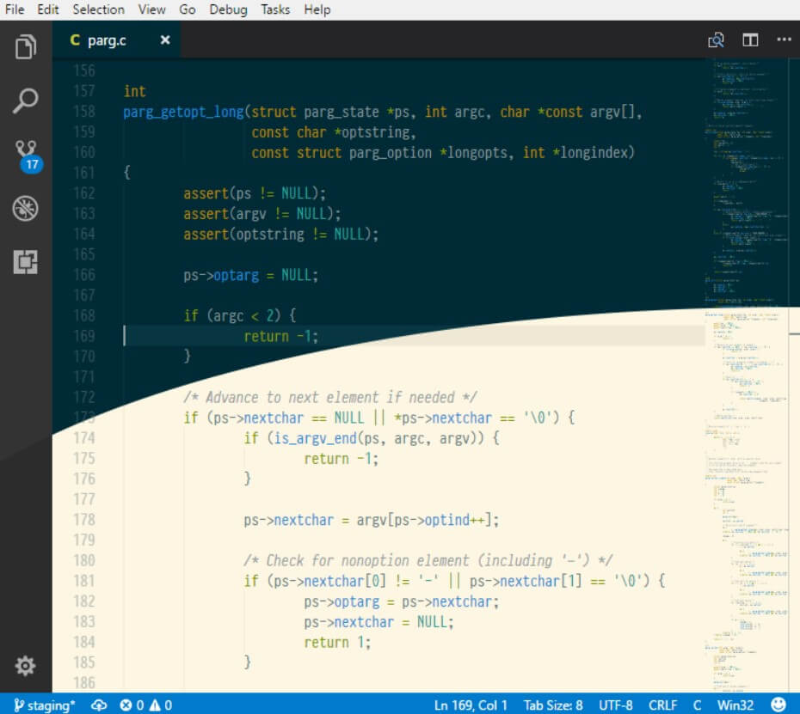Open the Debug view
The height and width of the screenshot is (714, 800).
tap(26, 209)
